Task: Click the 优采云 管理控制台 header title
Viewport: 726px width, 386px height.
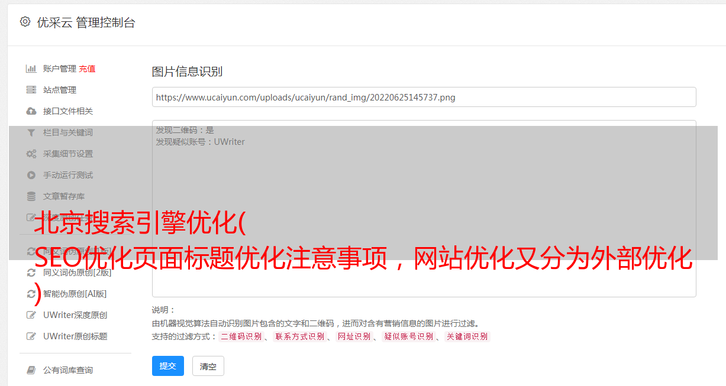Action: (x=86, y=22)
